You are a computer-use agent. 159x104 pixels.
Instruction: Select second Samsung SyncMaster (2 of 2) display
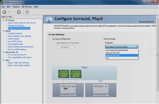76,74
